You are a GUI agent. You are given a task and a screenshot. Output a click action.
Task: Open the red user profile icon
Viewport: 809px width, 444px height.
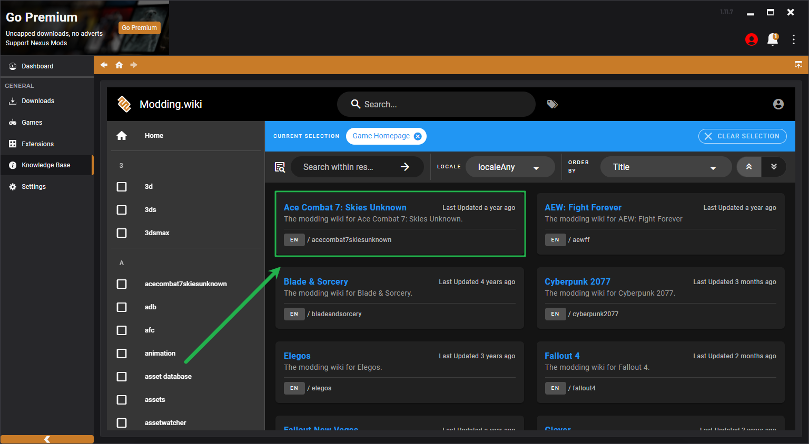752,39
